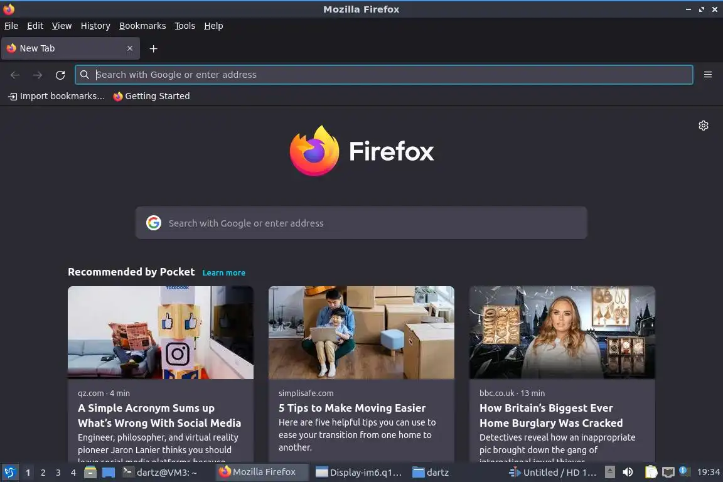Switch to workspace 2 in the taskbar
Viewport: 723px width, 482px height.
[x=43, y=473]
